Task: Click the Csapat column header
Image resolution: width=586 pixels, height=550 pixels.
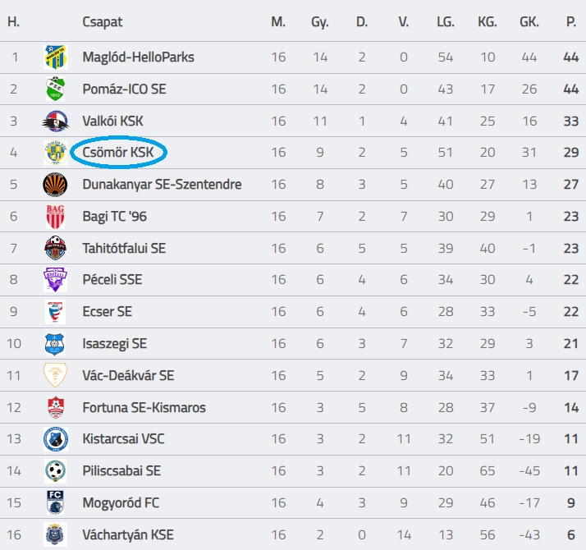Action: pyautogui.click(x=103, y=22)
